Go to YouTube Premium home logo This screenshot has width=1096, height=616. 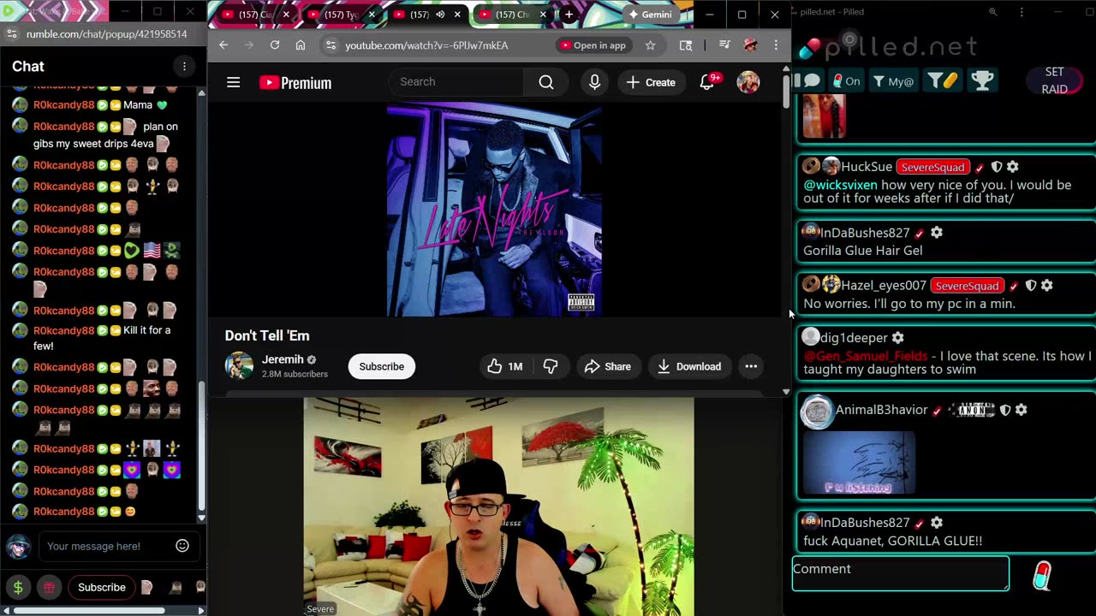[295, 83]
